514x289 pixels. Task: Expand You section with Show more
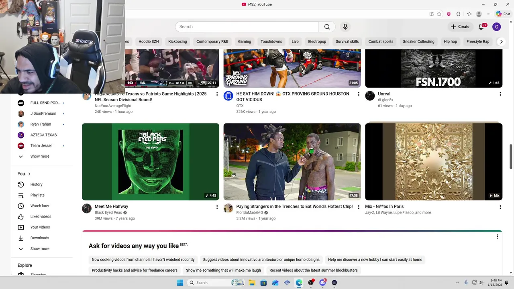click(x=42, y=249)
